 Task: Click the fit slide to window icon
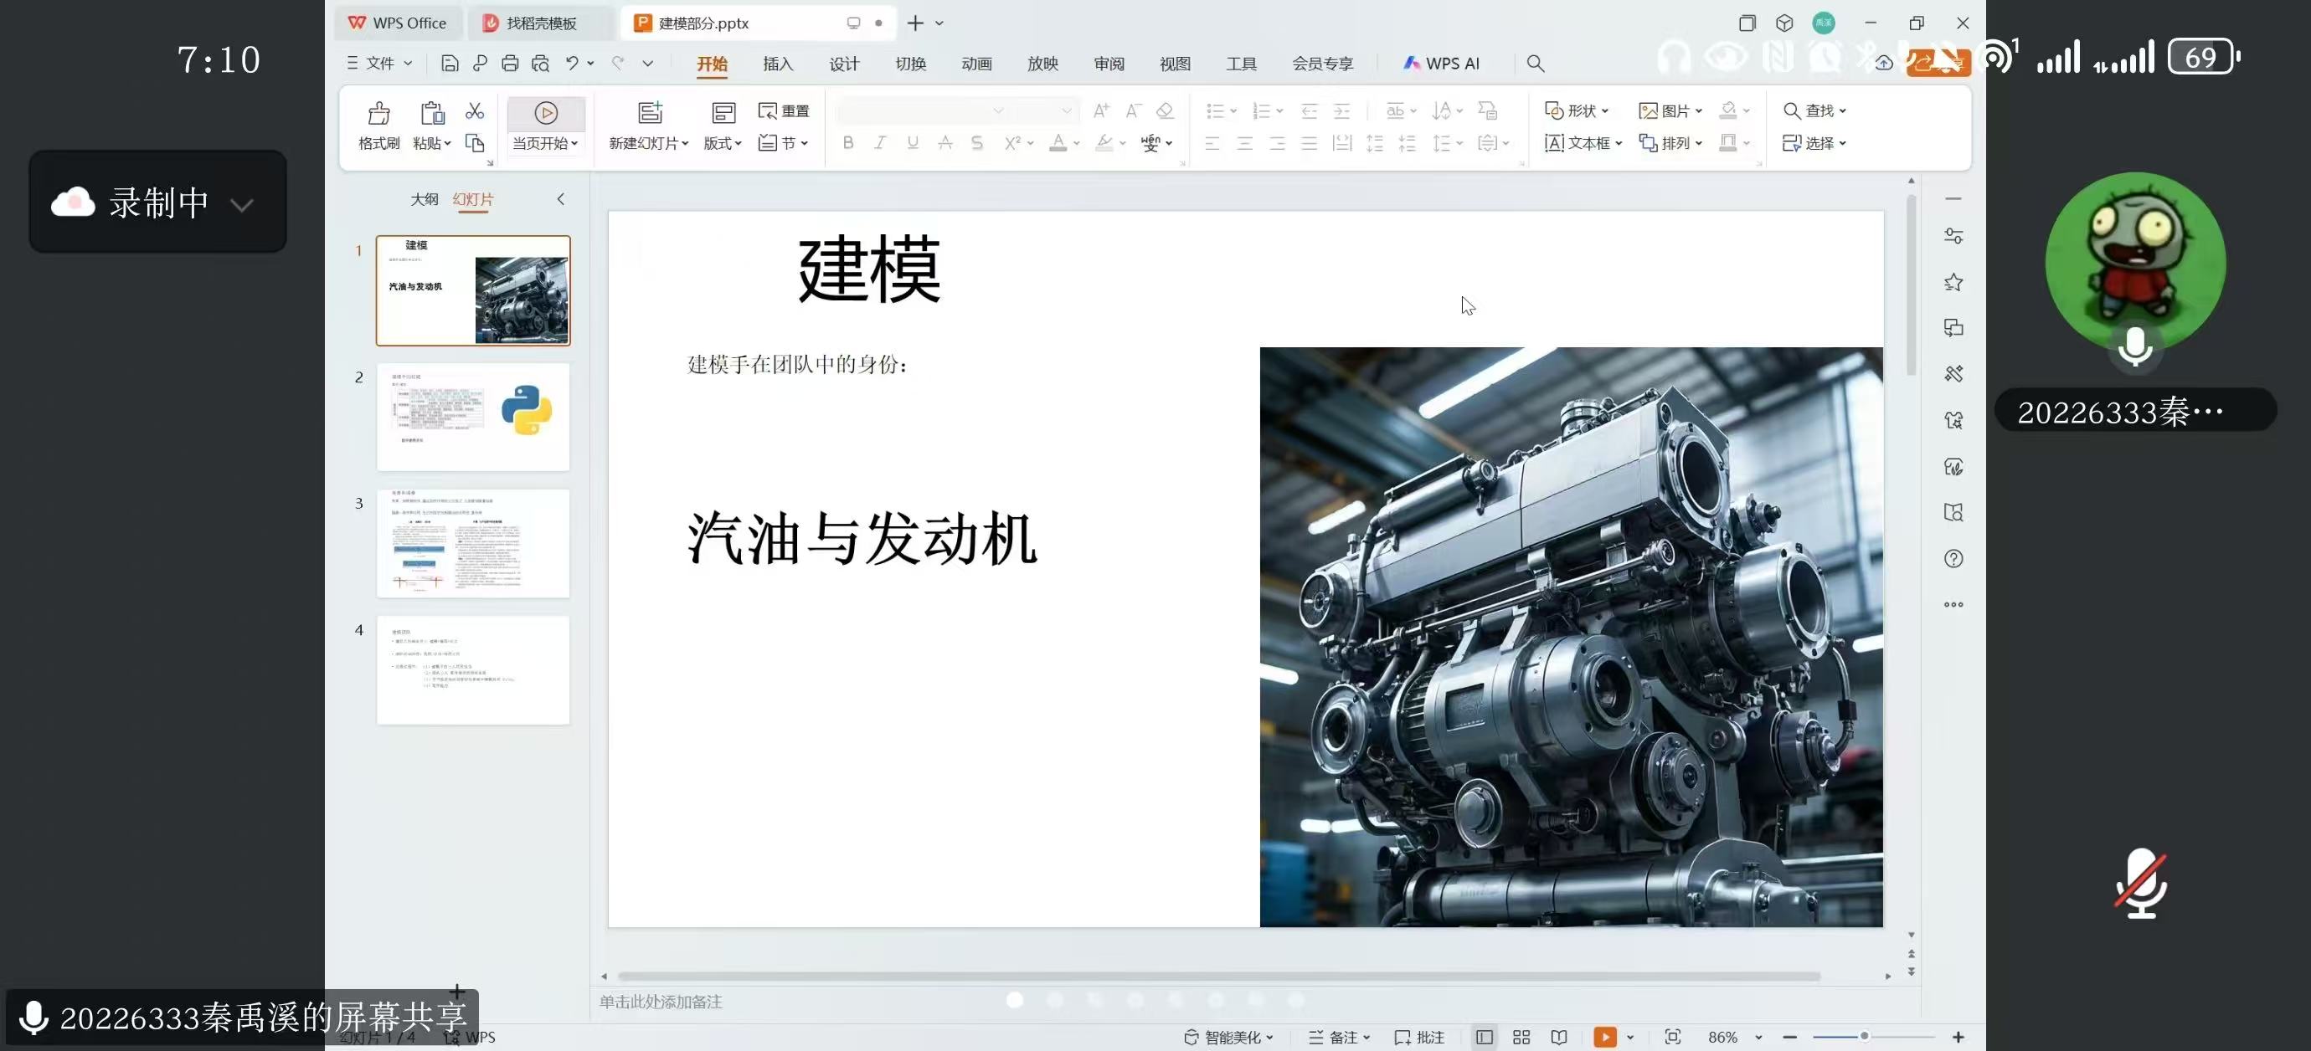[1672, 1037]
